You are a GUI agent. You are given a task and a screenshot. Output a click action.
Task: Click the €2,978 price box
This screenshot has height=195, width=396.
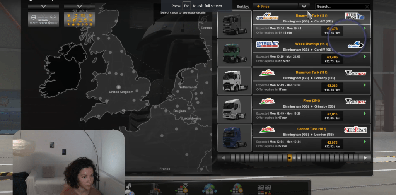pyautogui.click(x=332, y=144)
